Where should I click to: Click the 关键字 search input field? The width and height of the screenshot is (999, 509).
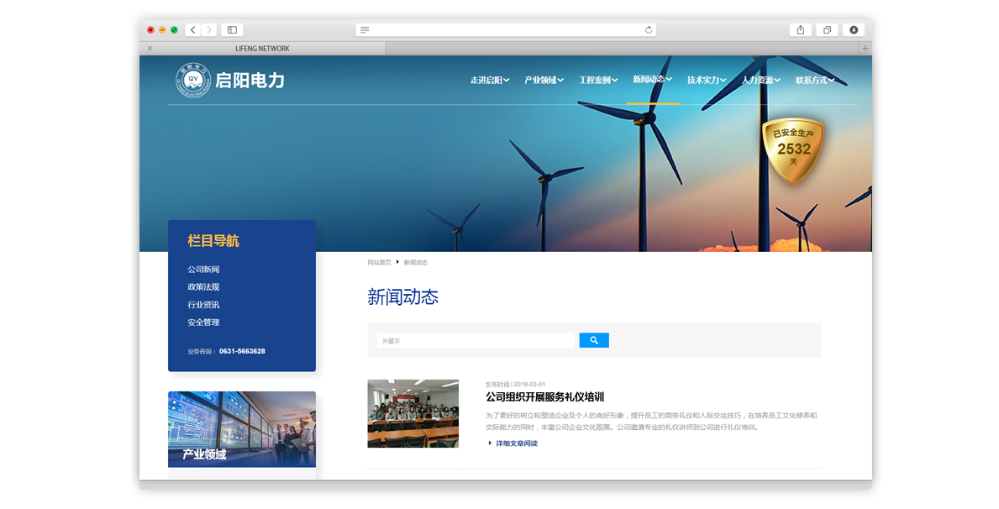(476, 341)
